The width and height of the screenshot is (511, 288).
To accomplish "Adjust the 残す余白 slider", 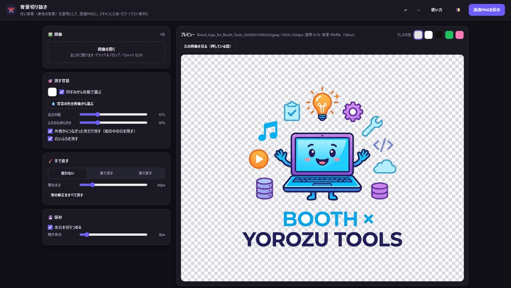I will (113, 235).
